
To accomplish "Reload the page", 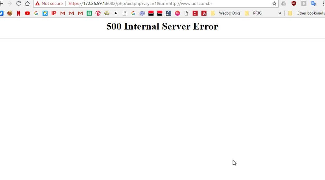I will (19, 4).
